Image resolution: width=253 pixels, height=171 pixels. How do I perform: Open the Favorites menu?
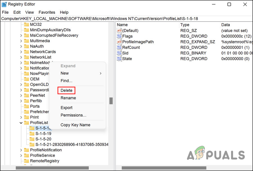[47, 12]
